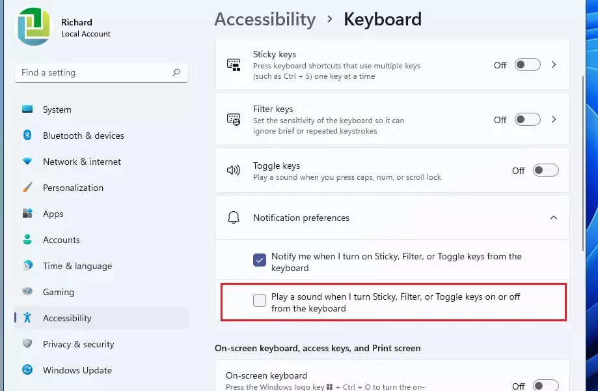The width and height of the screenshot is (598, 391).
Task: Click the Sticky keys keyboard icon
Action: 233,65
